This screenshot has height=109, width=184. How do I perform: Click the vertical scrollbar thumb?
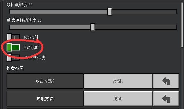[x=182, y=25]
